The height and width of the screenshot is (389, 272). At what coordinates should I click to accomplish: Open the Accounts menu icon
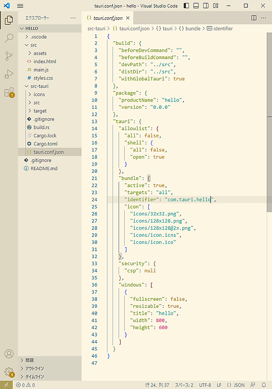[x=9, y=354]
